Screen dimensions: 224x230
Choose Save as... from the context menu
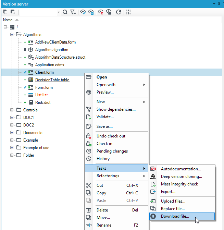(x=117, y=126)
